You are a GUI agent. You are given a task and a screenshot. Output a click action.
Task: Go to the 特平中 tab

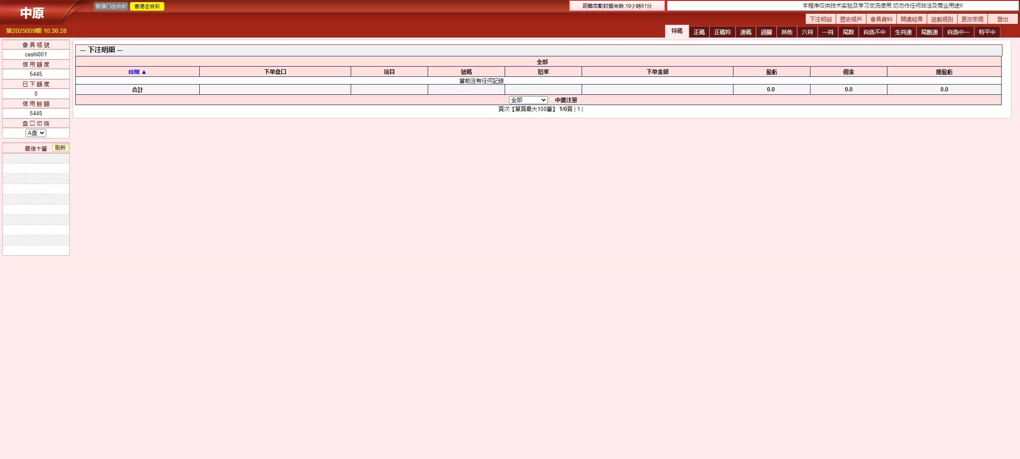pyautogui.click(x=987, y=32)
